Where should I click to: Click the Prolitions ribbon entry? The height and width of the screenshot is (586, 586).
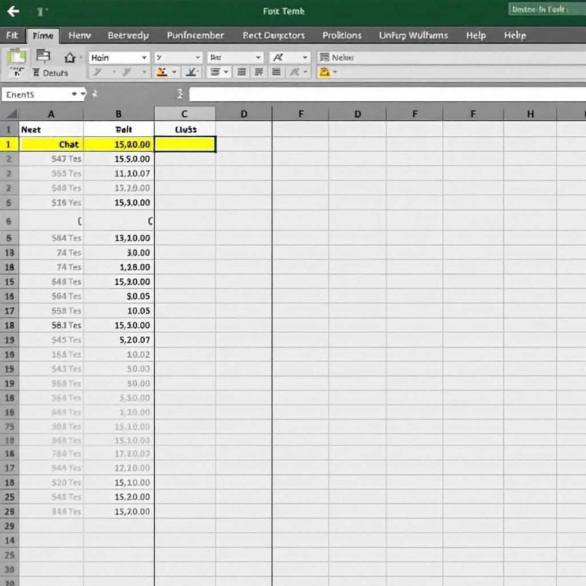coord(342,35)
